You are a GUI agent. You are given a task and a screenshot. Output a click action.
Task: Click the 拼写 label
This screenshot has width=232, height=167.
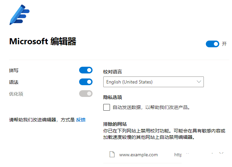click(14, 70)
